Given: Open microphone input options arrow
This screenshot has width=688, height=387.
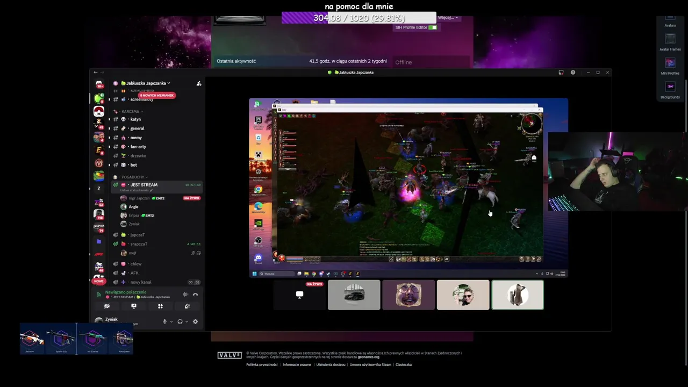Looking at the screenshot, I should [x=171, y=321].
